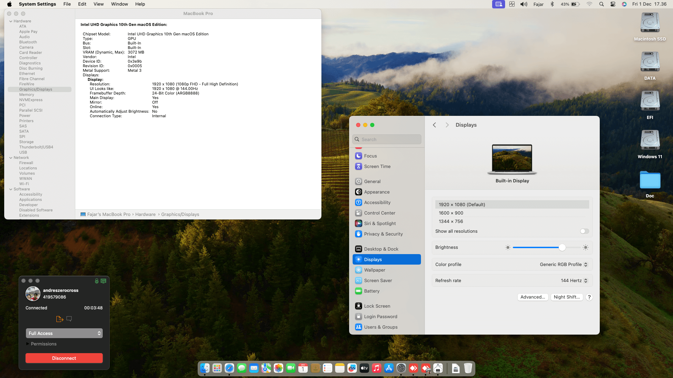The width and height of the screenshot is (673, 378).
Task: Select the 1600 × 900 resolution
Action: [451, 213]
